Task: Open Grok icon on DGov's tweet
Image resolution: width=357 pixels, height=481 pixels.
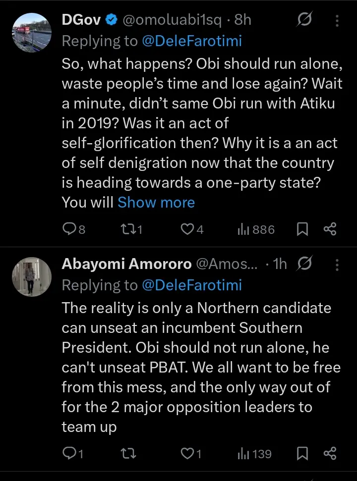Action: pyautogui.click(x=303, y=20)
